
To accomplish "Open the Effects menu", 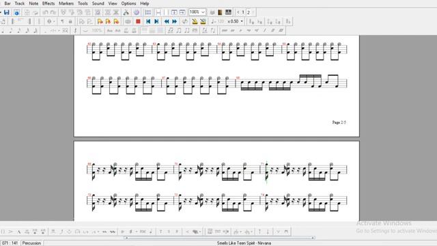I will coord(48,3).
